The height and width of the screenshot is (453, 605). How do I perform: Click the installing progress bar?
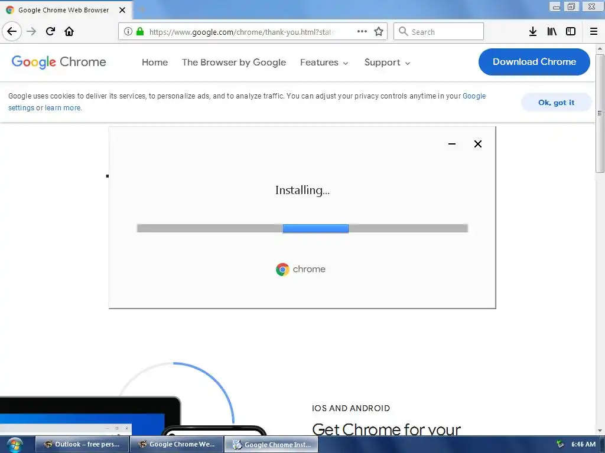tap(302, 228)
